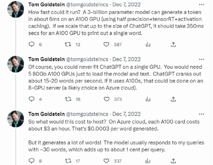Like the tweet with 387 likes
Image resolution: width=213 pixels, height=165 pixels.
(x=106, y=44)
